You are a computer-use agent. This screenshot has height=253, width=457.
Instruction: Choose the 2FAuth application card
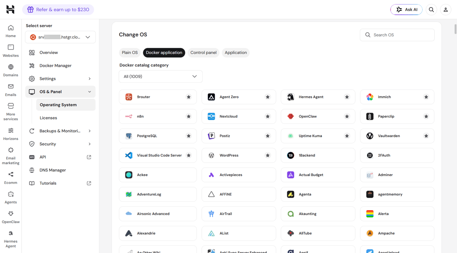(x=397, y=155)
